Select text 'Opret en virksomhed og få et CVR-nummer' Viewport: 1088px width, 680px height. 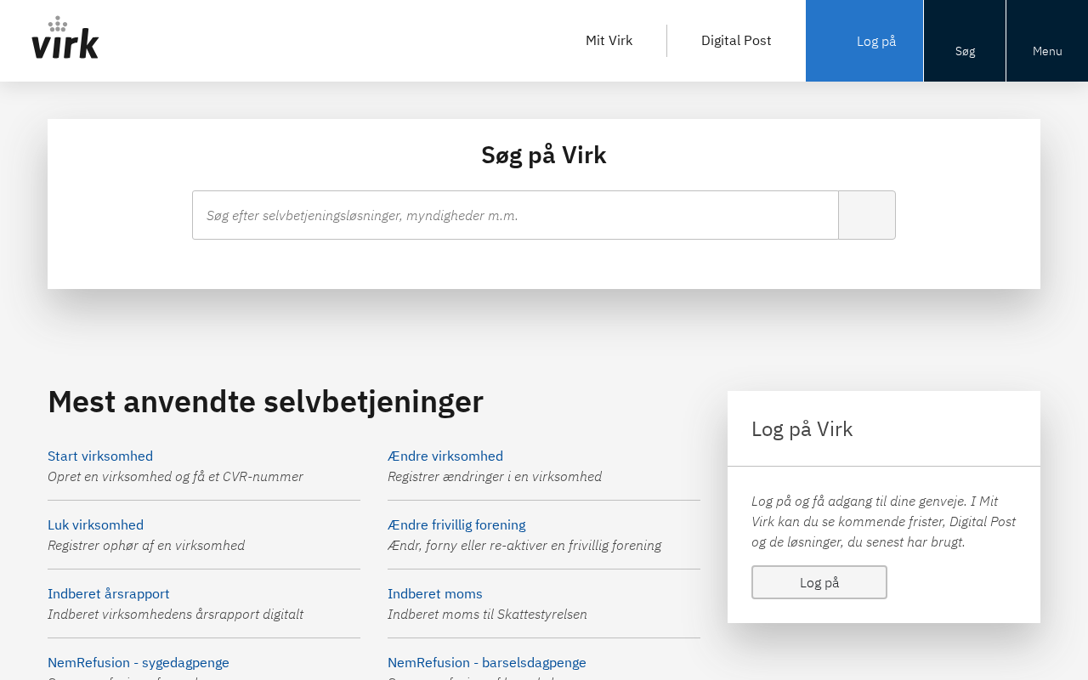click(175, 476)
